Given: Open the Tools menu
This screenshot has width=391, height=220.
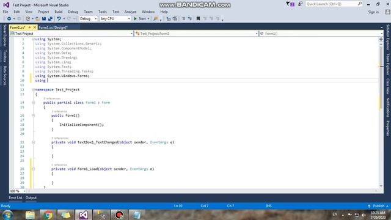Looking at the screenshot, I should point(102,12).
